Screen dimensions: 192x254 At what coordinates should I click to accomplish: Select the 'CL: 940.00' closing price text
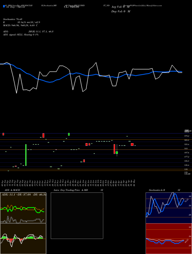click(x=71, y=7)
